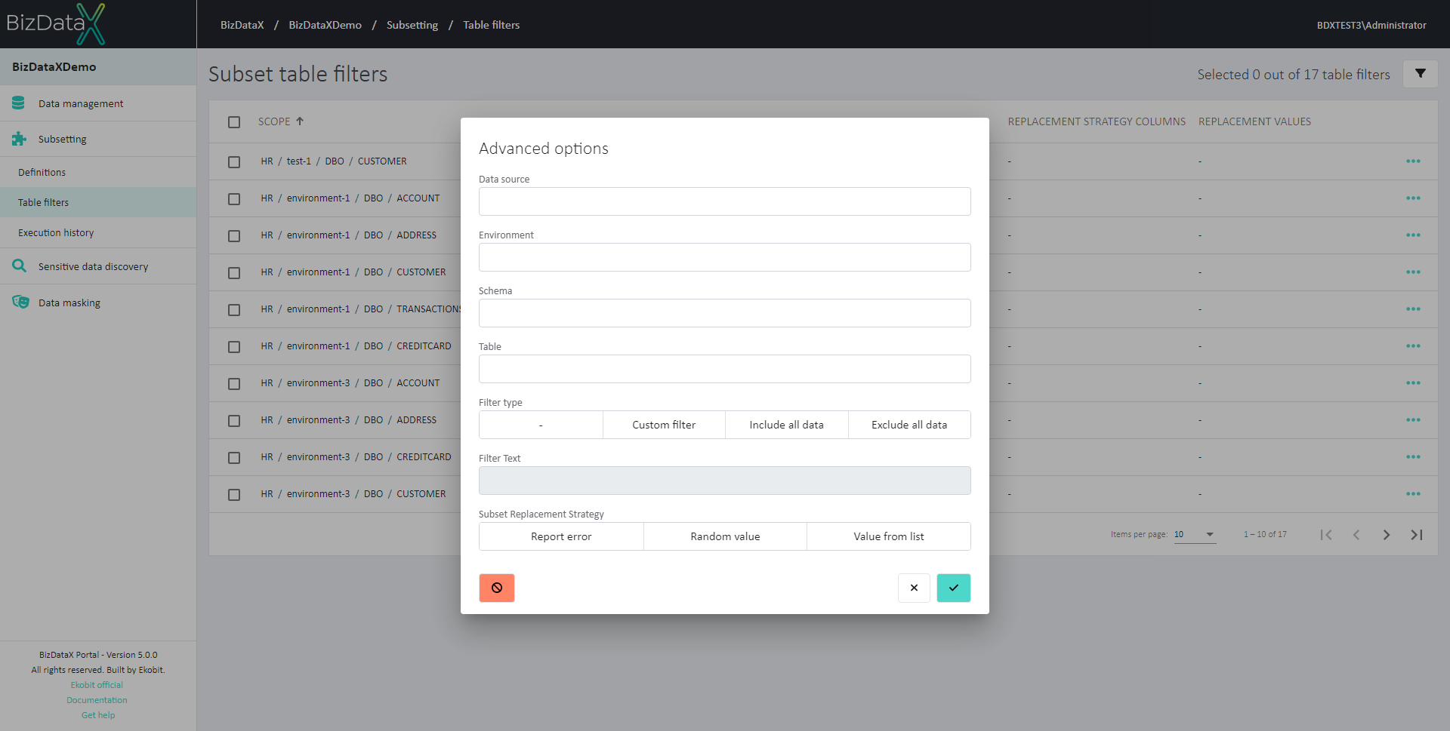
Task: Open Table filters submenu item
Action: [98, 202]
